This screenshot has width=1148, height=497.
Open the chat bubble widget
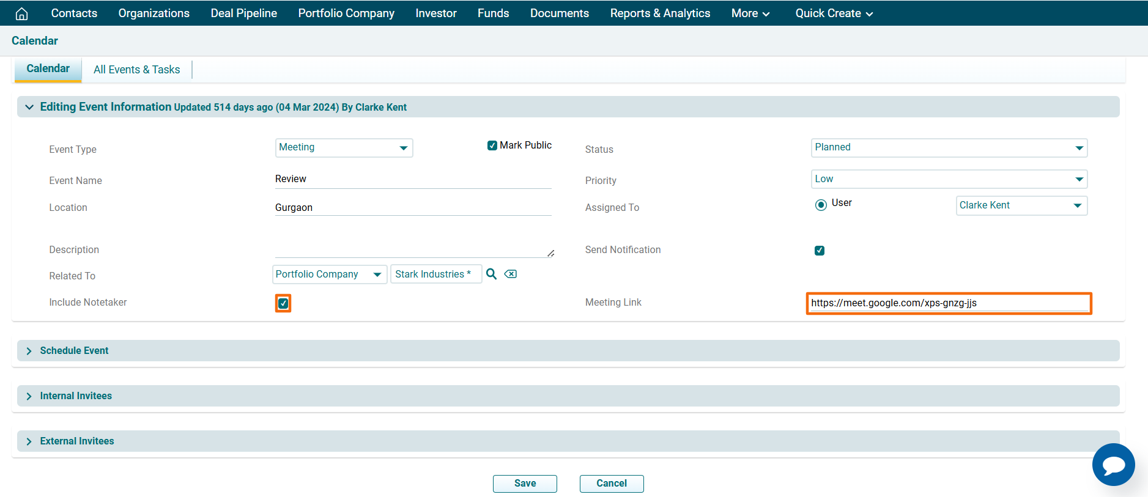coord(1113,465)
